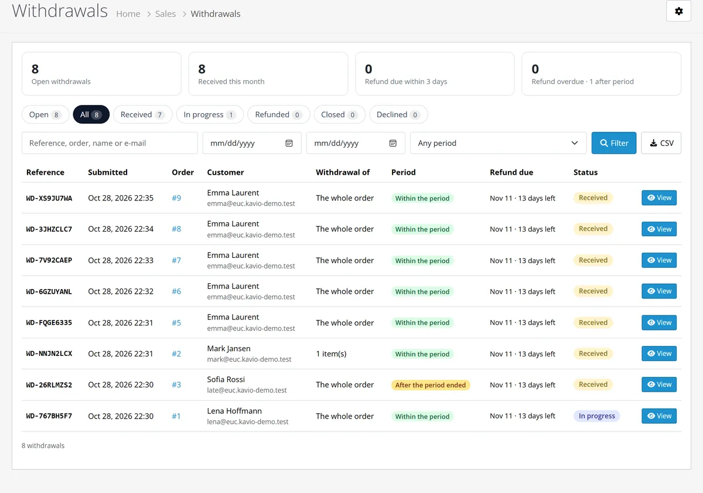Expand the Any period dropdown

[499, 143]
